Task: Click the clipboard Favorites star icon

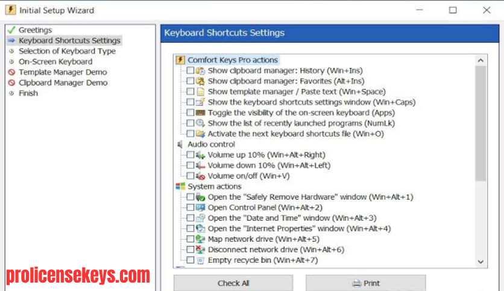Action: (x=200, y=81)
